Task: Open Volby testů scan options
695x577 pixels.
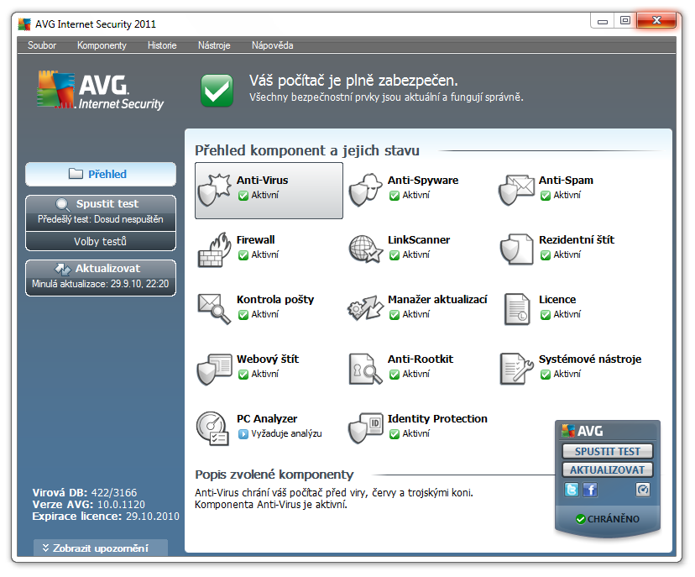Action: [101, 241]
